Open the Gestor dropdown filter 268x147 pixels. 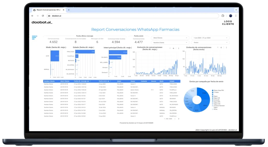pos(210,43)
